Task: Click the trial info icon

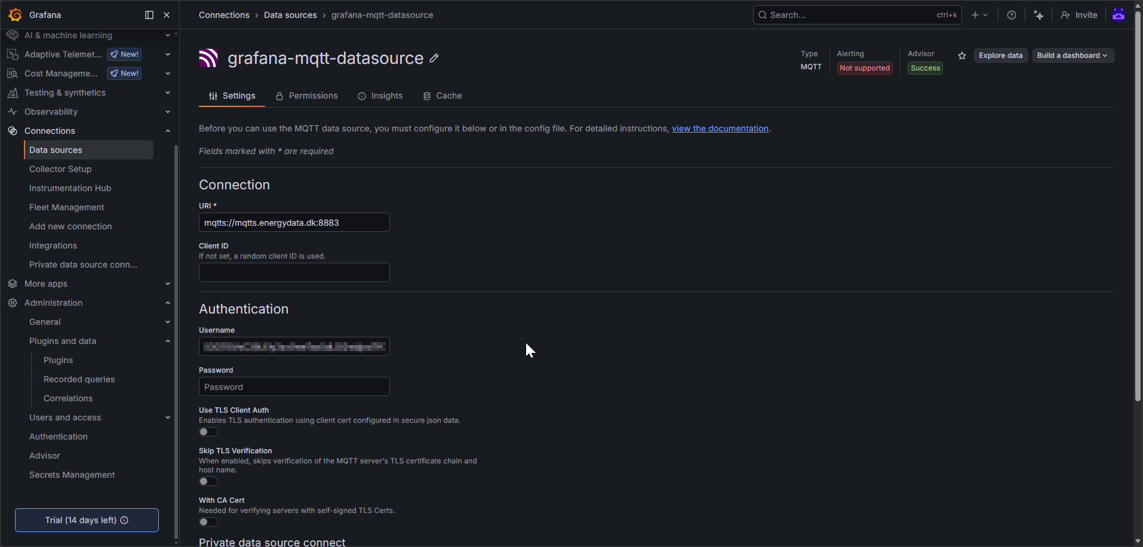Action: [124, 520]
